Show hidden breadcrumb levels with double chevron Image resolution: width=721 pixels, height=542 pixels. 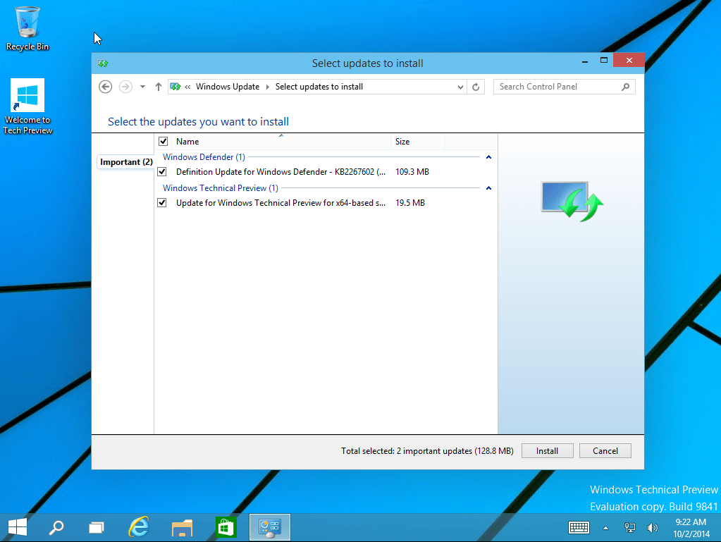187,87
